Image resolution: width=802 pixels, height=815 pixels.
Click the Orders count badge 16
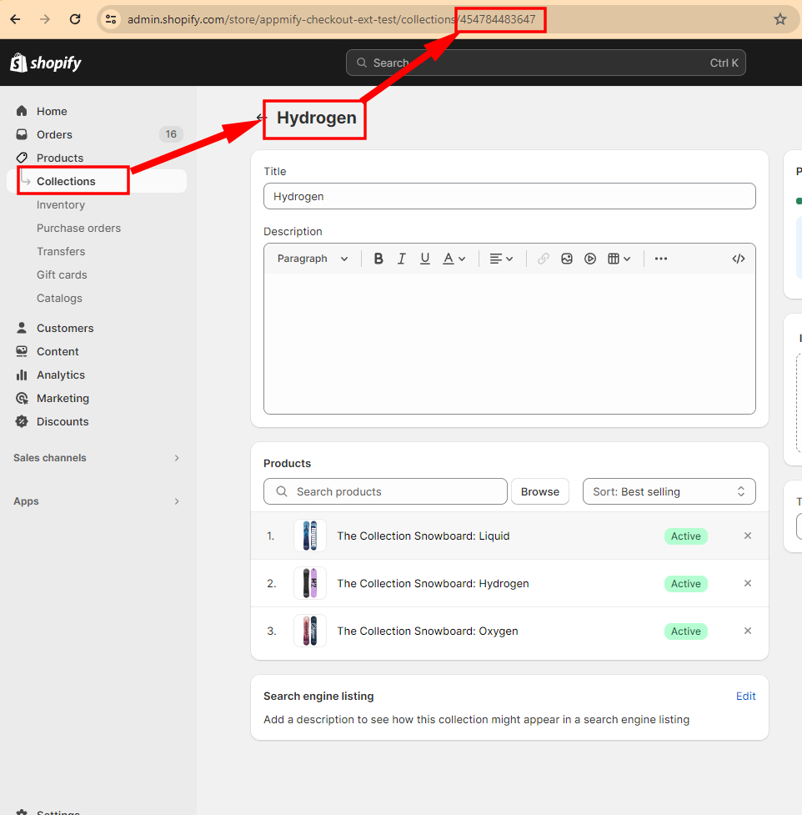pos(171,134)
